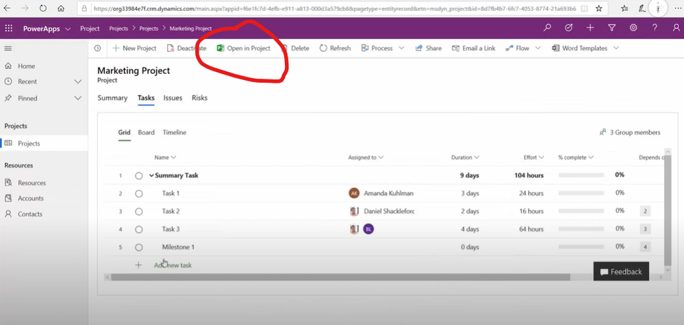Open the Feedback button

tap(621, 272)
